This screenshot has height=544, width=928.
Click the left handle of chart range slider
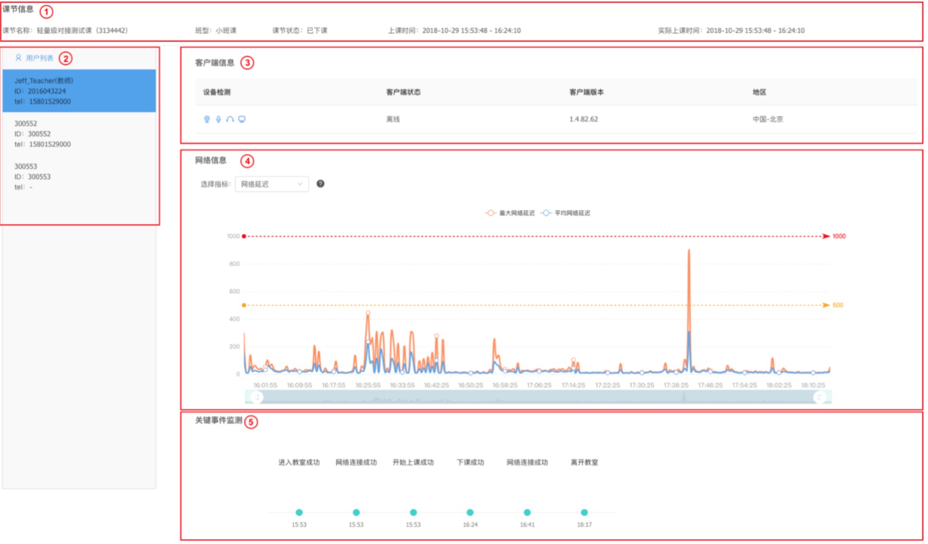pyautogui.click(x=256, y=397)
